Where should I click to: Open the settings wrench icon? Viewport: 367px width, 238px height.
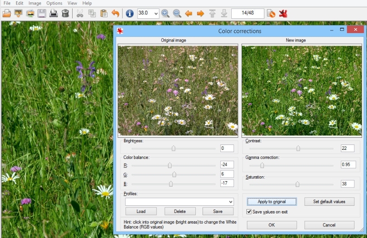click(271, 13)
